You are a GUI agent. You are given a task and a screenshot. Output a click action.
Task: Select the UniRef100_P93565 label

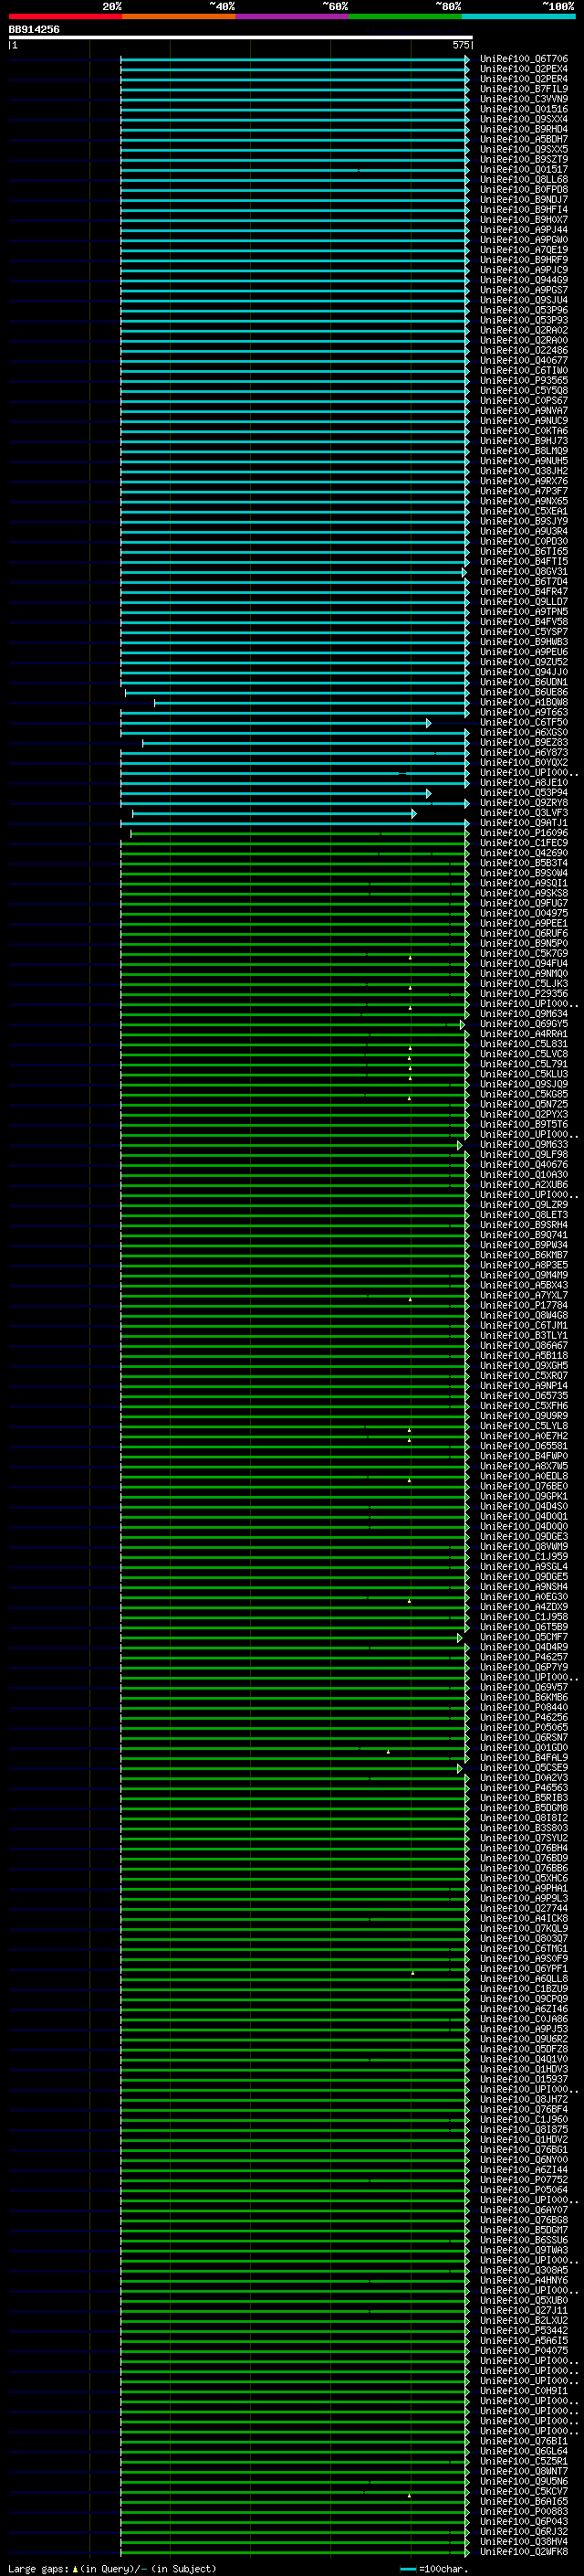(x=524, y=381)
